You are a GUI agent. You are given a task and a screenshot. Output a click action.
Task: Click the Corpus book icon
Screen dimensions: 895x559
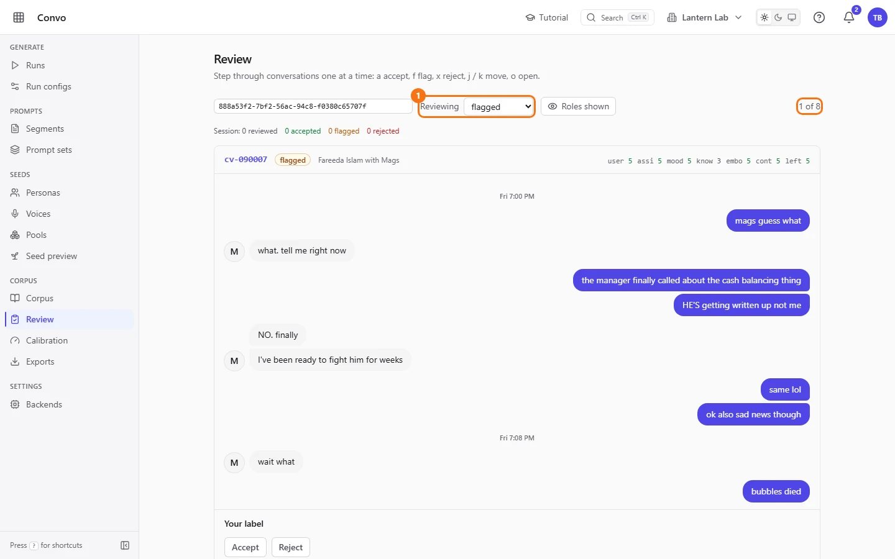click(15, 298)
